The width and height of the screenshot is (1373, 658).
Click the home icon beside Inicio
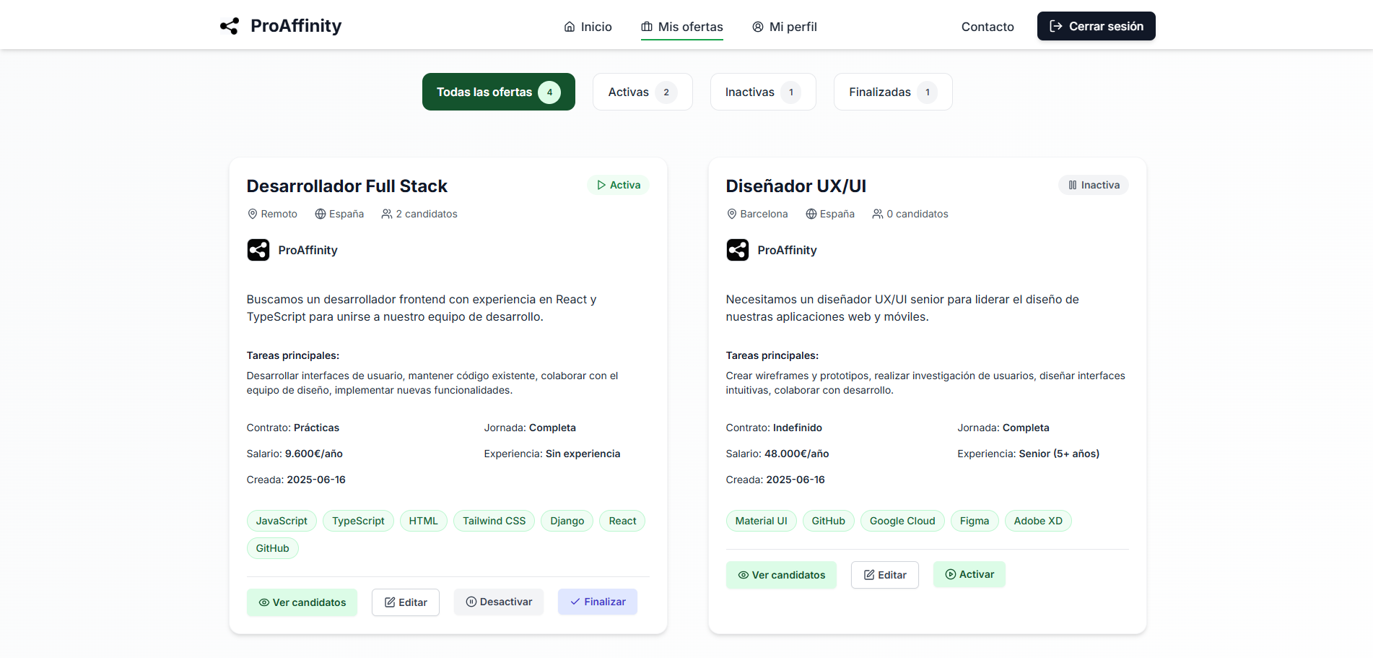click(x=570, y=27)
